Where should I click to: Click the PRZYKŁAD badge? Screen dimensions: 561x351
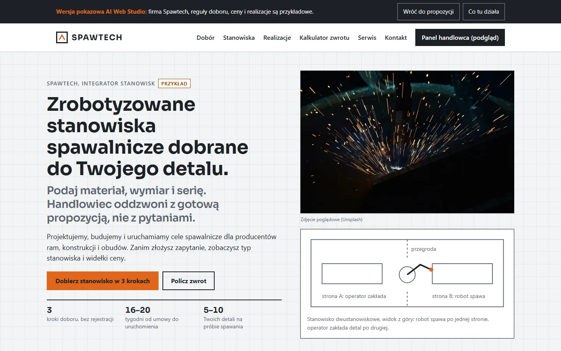174,83
